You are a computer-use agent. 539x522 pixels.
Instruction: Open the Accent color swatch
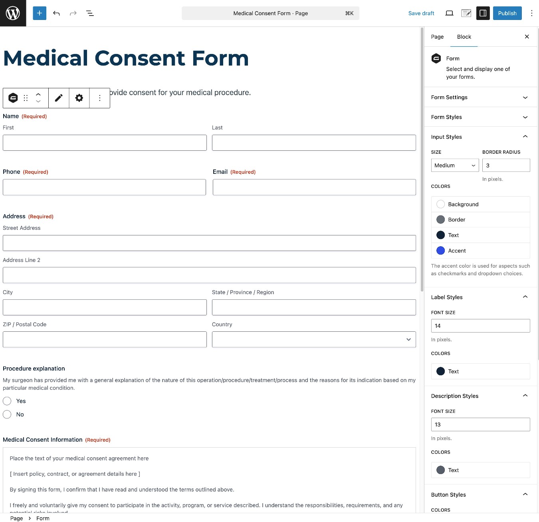point(440,251)
